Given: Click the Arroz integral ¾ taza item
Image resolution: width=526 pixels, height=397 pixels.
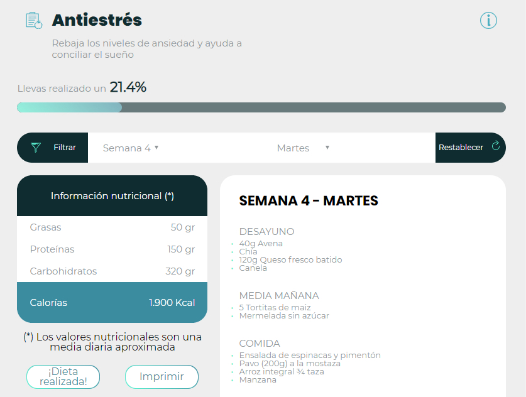Looking at the screenshot, I should click(282, 372).
